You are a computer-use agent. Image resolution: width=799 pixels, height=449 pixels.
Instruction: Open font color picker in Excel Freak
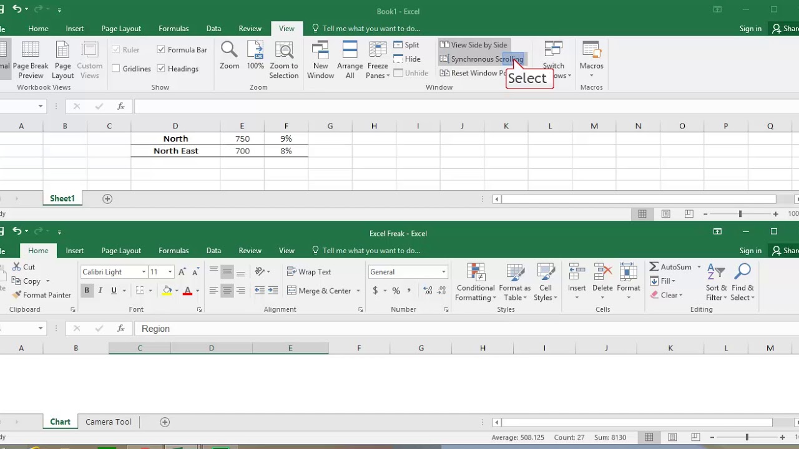pos(197,291)
